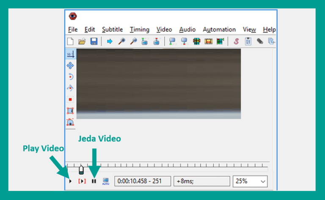The width and height of the screenshot is (325, 200).
Task: Click the video seek slider handle
Action: tap(81, 170)
